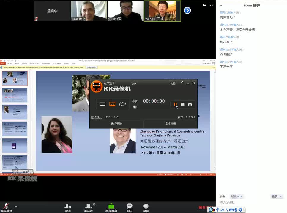Collapse Zoom 群聊 panel chevron
Screen dimensions: 287x213
coord(221,5)
